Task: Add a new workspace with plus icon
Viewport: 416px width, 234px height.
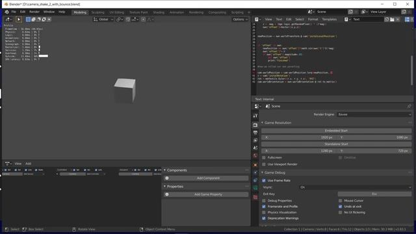Action: (x=249, y=12)
